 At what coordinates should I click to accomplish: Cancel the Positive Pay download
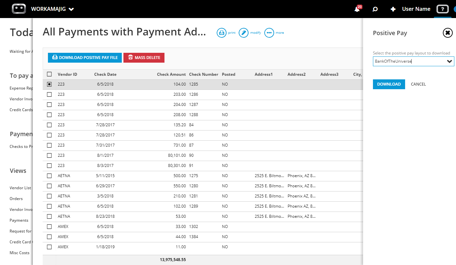pos(418,84)
